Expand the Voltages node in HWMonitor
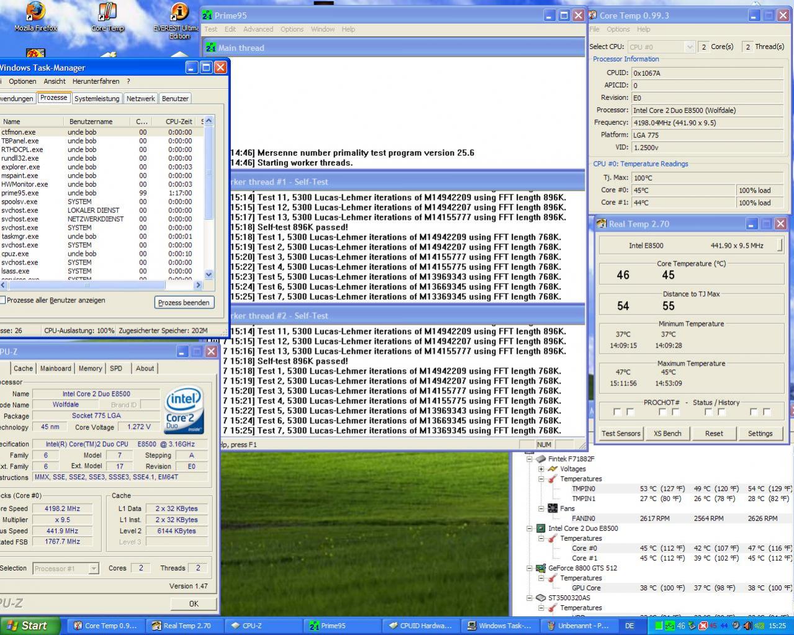794x635 pixels. 541,469
